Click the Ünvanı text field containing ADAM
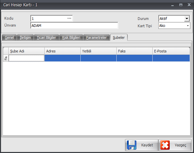The height and width of the screenshot is (153, 194). 74,26
